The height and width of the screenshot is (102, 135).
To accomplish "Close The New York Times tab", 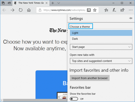I will [46, 3].
